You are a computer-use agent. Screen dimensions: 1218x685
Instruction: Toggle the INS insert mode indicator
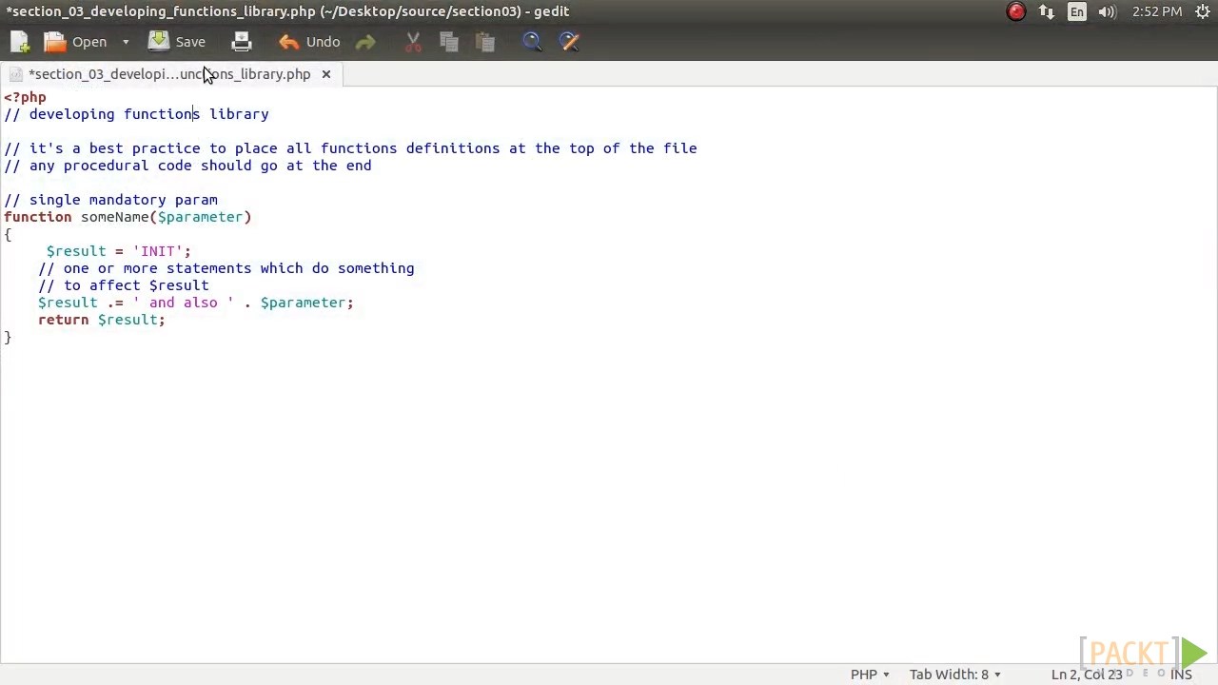[x=1181, y=675]
